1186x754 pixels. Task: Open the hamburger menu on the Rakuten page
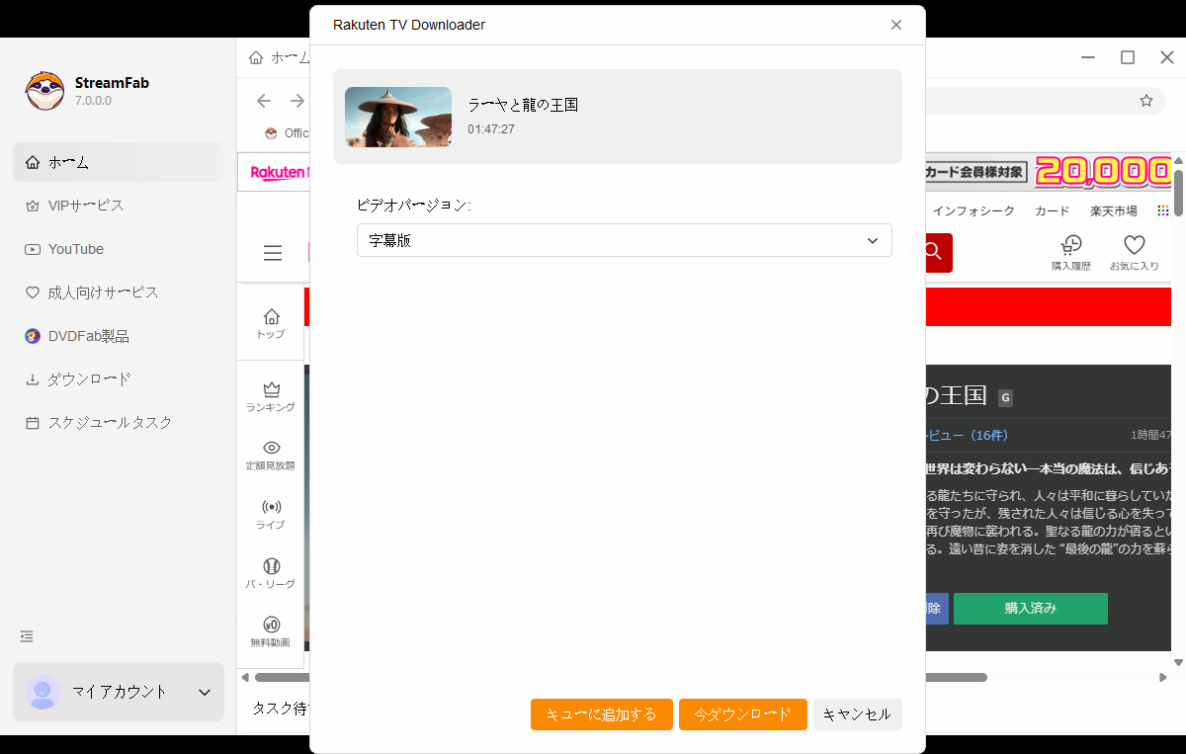[x=273, y=253]
